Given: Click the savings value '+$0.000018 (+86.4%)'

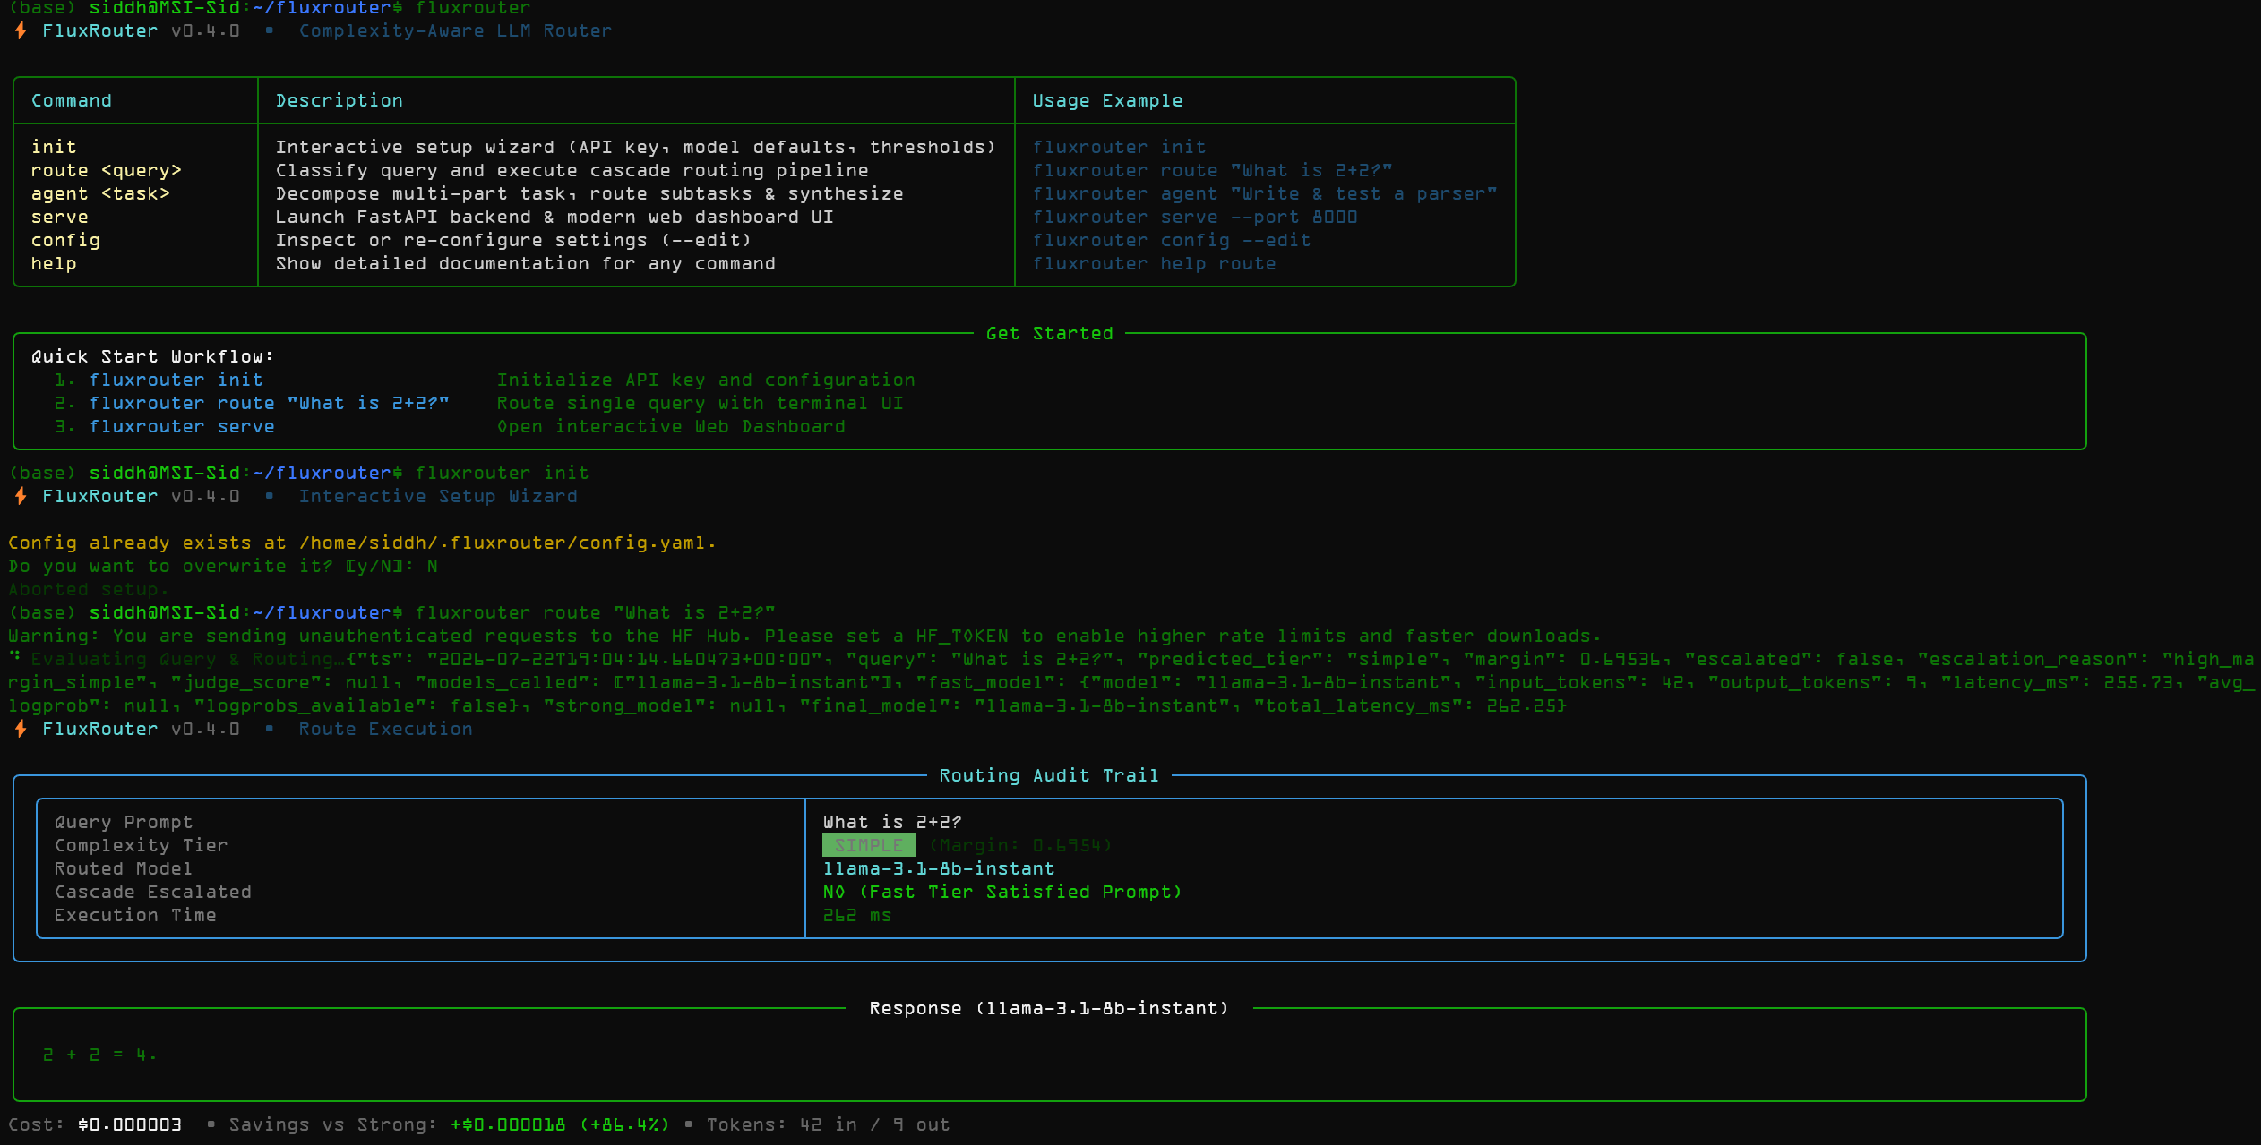Looking at the screenshot, I should click(560, 1124).
